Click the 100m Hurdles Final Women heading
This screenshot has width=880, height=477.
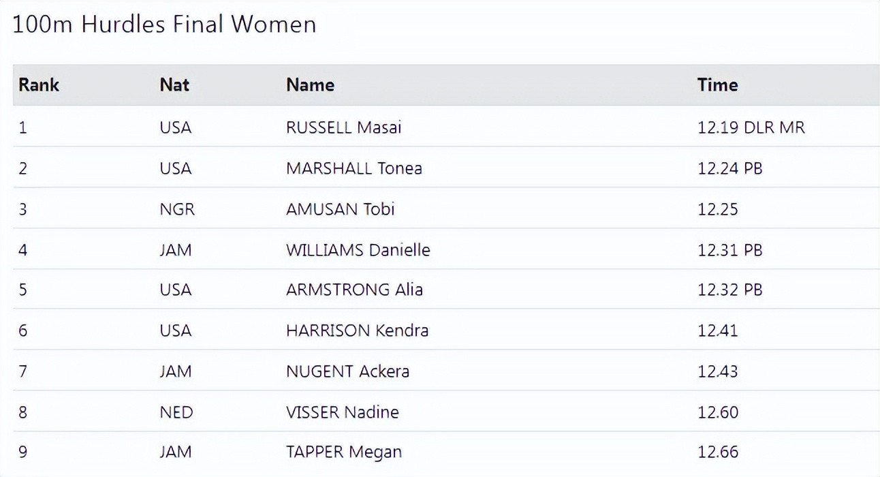tap(164, 25)
